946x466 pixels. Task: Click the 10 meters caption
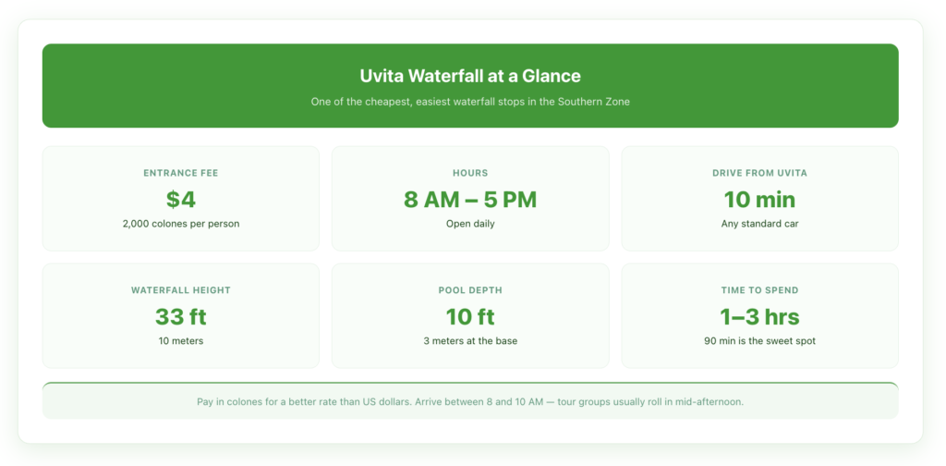tap(181, 341)
